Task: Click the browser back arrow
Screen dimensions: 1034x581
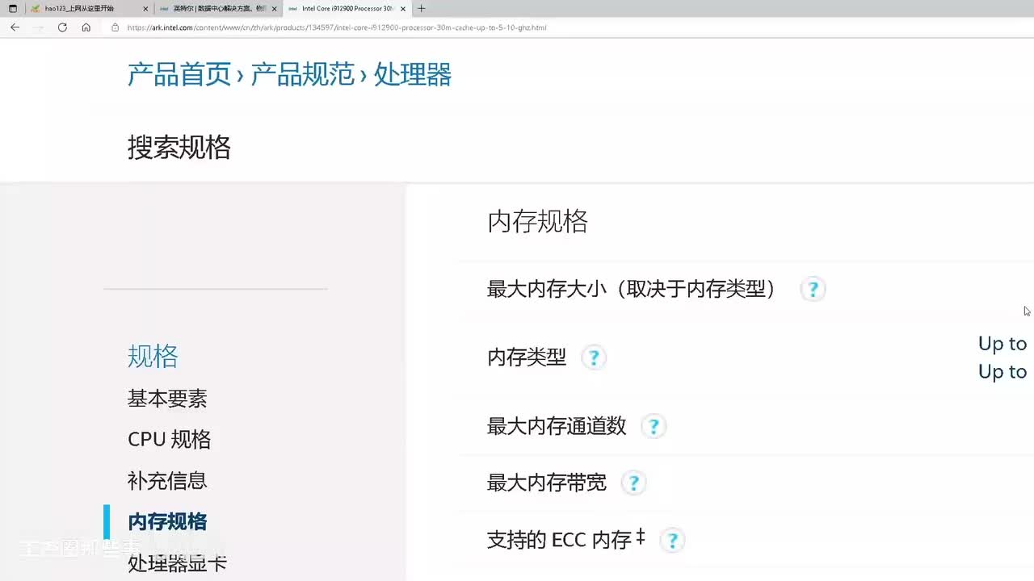Action: 15,27
